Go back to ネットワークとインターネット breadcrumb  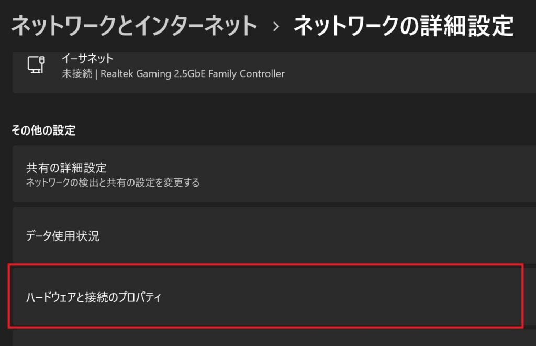tap(134, 26)
